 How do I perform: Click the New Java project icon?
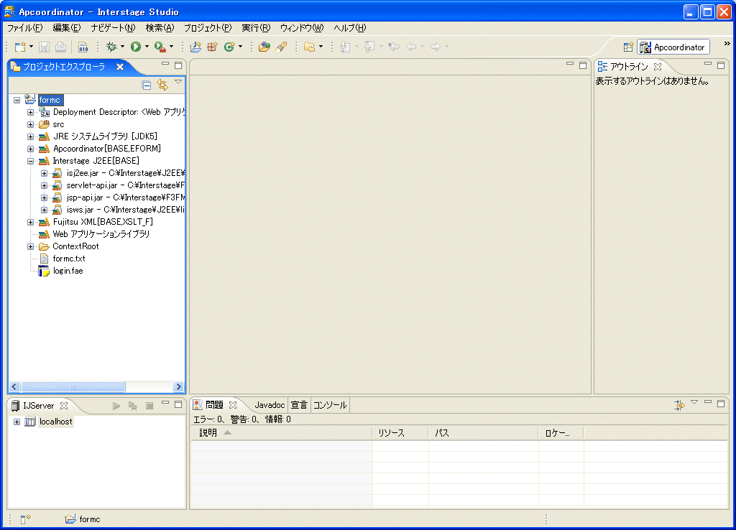click(x=195, y=47)
